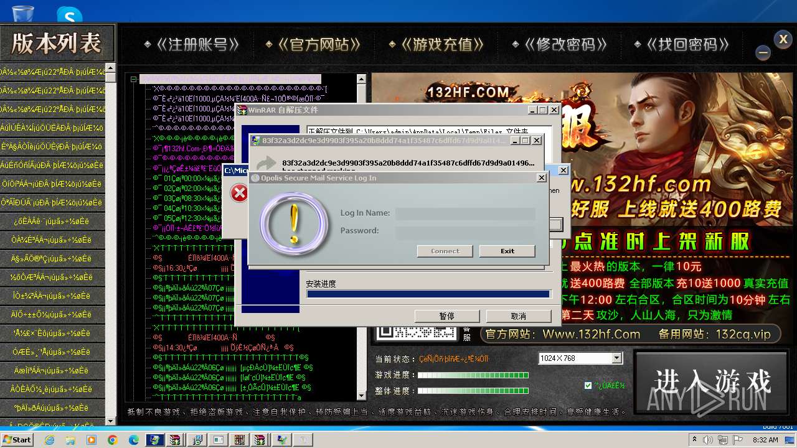Screen dimensions: 797x448
Task: Launch Microsoft Edge from the taskbar
Action: [x=134, y=440]
